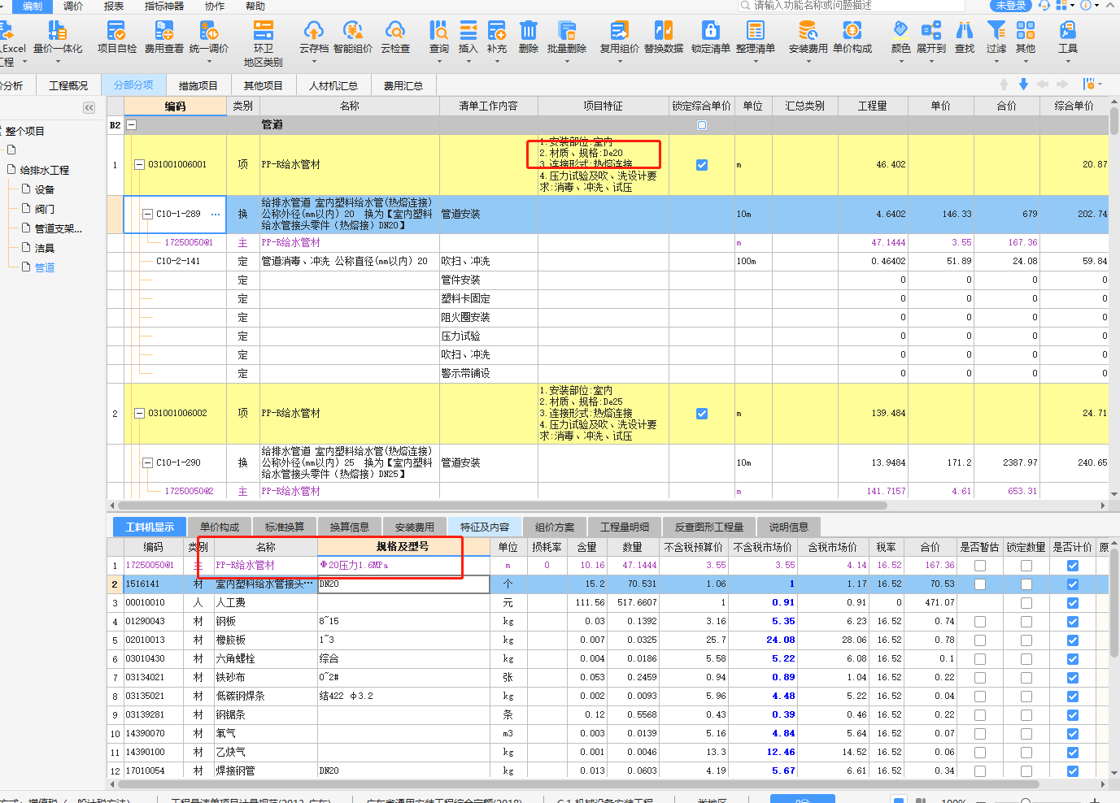Switch to the 调价 menu tab

point(73,7)
